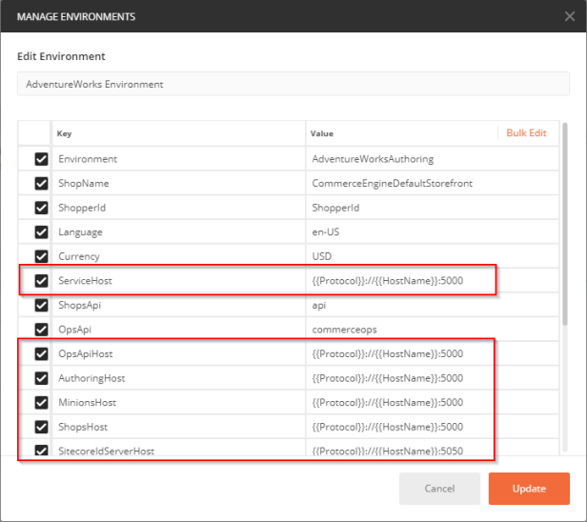This screenshot has height=522, width=587.
Task: Uncheck the MinionsHost checkbox
Action: (41, 403)
